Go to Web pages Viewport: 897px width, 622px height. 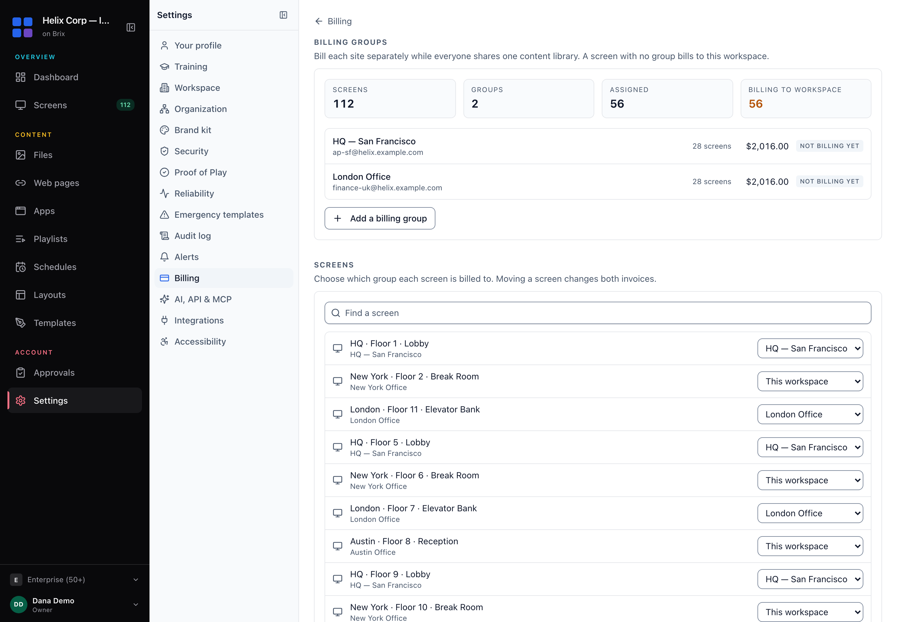click(x=74, y=183)
